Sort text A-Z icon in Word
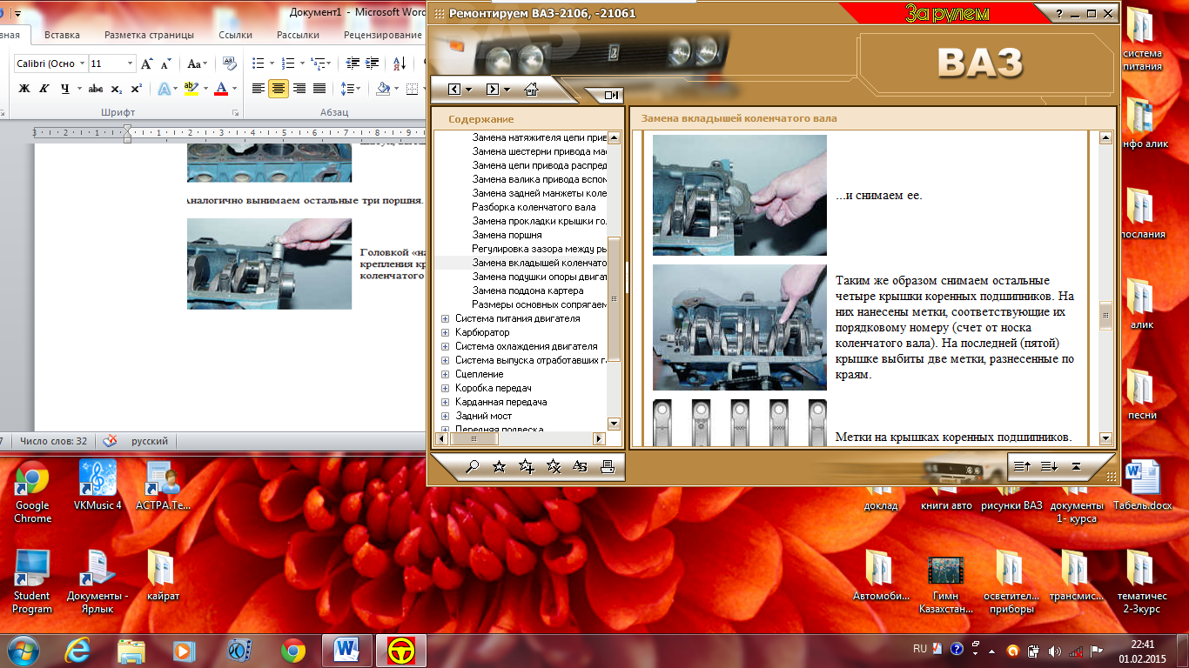1189x668 pixels. 400,63
